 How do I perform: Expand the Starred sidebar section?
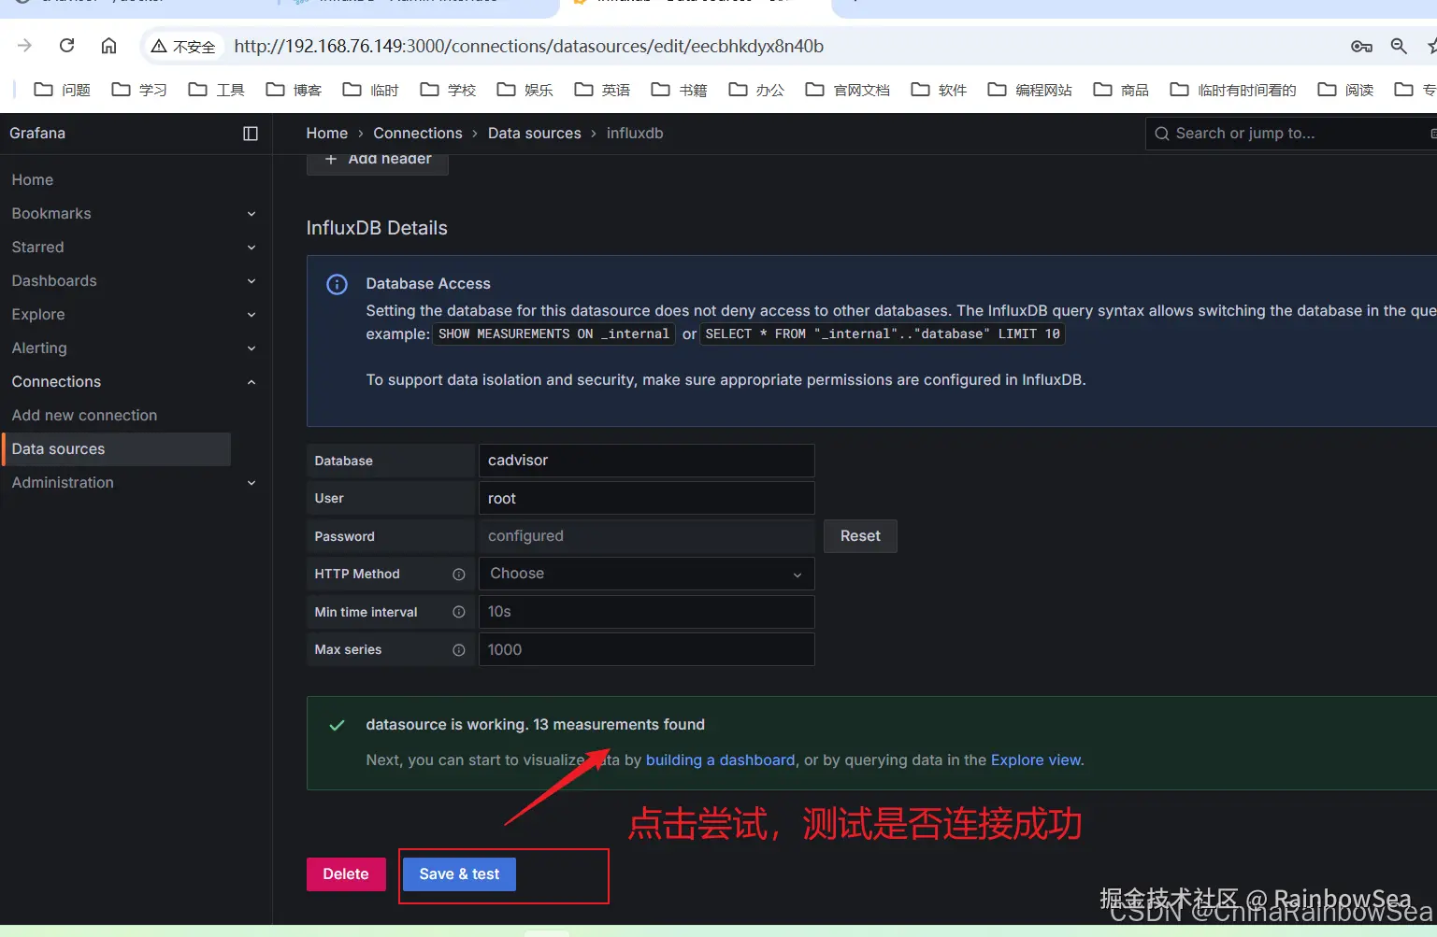(x=251, y=248)
